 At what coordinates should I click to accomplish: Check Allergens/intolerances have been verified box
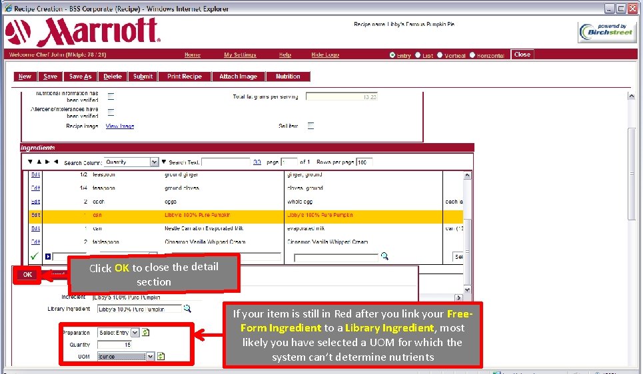[111, 112]
